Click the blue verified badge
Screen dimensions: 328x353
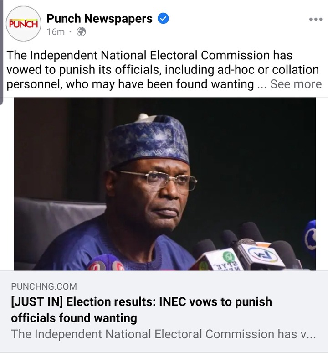[x=163, y=19]
